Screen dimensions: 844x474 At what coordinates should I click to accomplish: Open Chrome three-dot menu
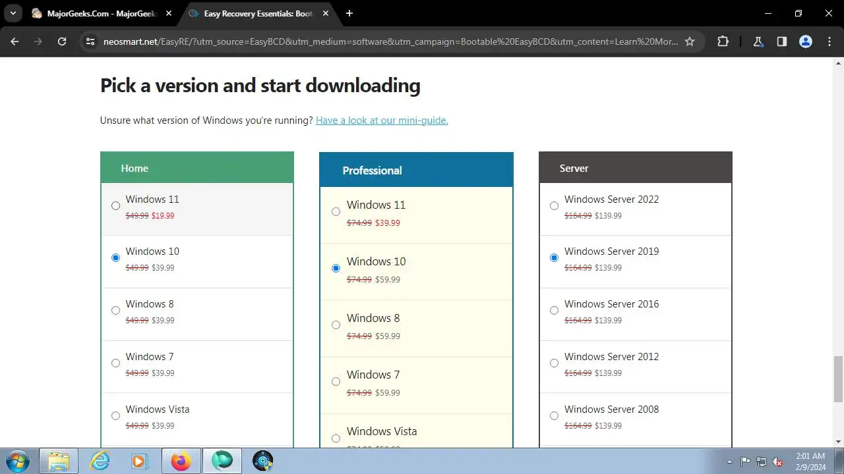pyautogui.click(x=829, y=41)
